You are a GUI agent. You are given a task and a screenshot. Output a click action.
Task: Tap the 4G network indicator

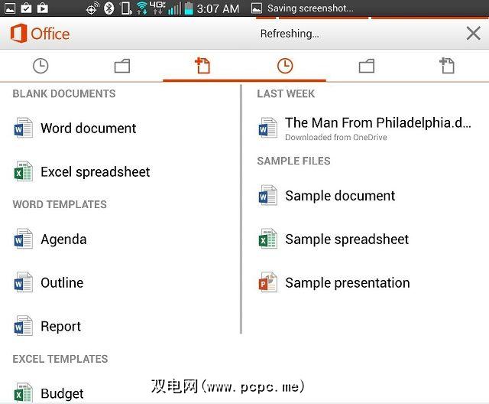point(157,8)
